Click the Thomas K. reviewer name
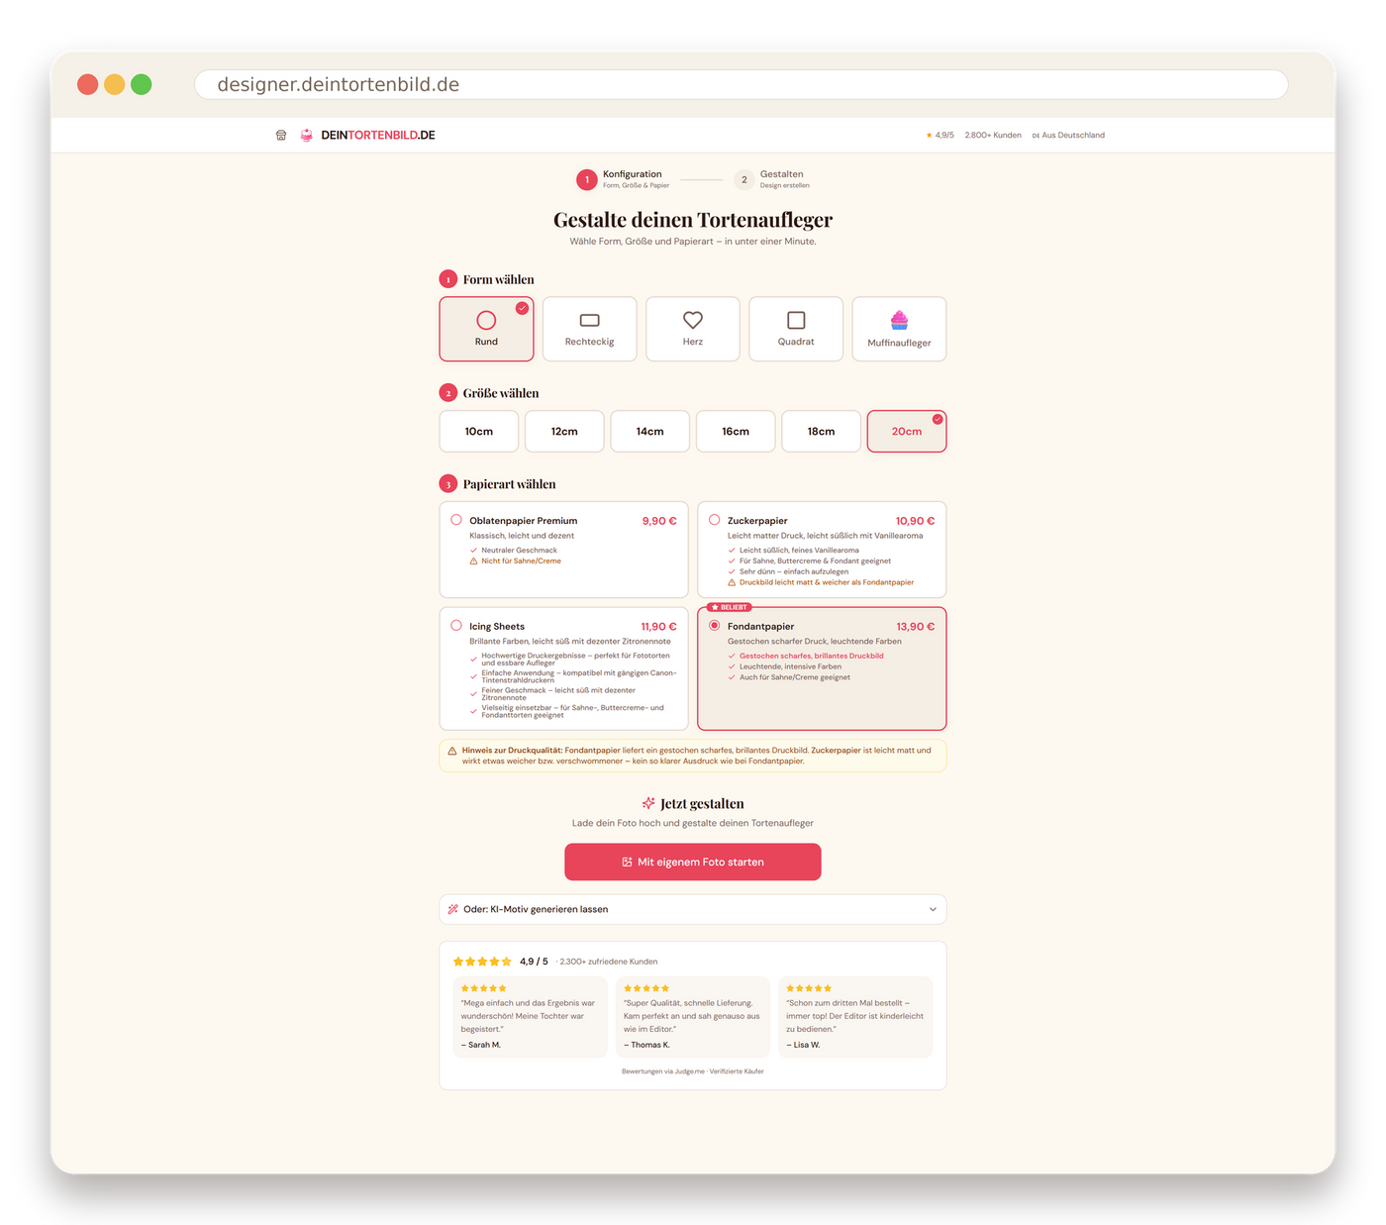Image resolution: width=1386 pixels, height=1225 pixels. click(647, 1045)
